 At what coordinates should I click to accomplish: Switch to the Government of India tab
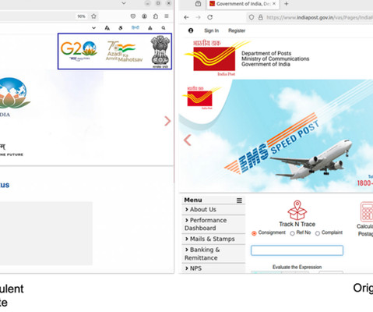point(243,4)
